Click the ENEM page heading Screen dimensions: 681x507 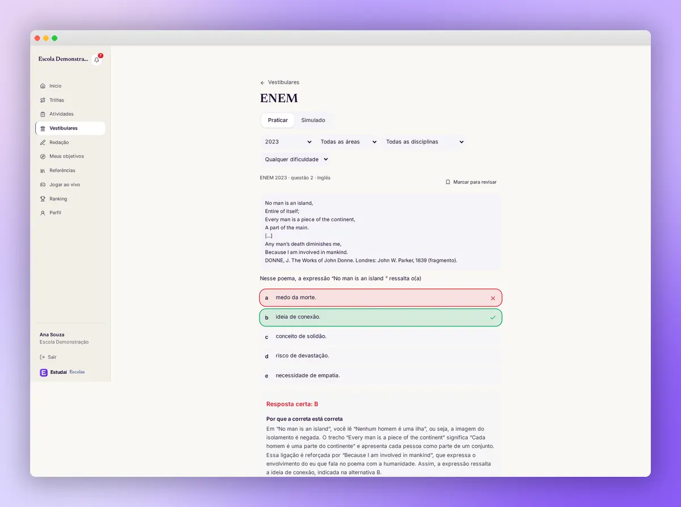coord(279,98)
